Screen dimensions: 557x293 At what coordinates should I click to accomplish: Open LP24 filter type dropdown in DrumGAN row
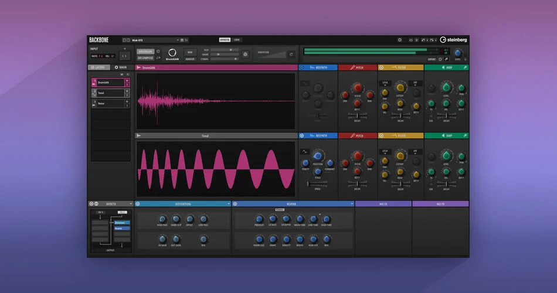(x=385, y=83)
